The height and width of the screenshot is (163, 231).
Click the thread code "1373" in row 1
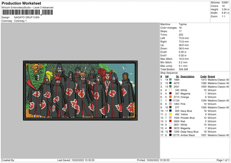coord(204,80)
